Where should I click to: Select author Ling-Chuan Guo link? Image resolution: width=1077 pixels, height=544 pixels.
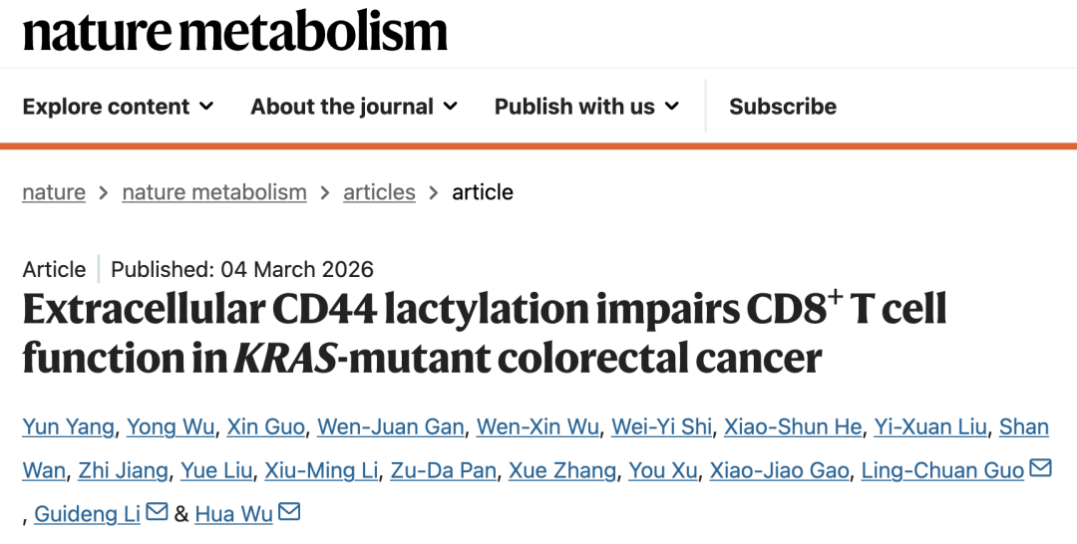coord(942,470)
